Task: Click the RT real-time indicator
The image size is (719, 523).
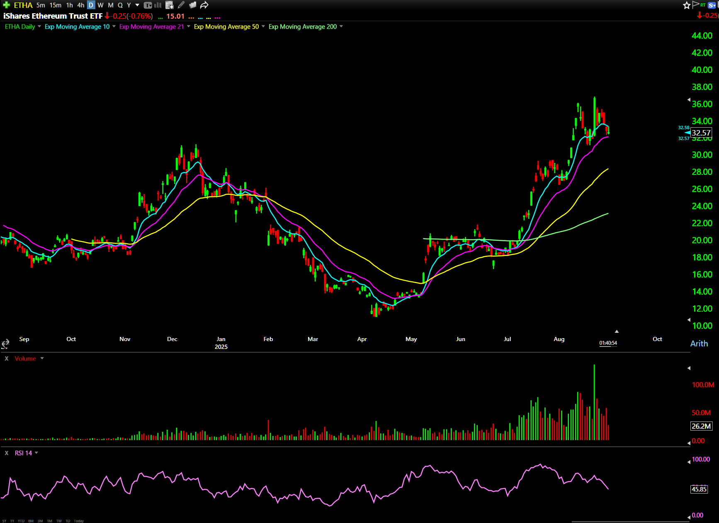Action: (x=703, y=5)
